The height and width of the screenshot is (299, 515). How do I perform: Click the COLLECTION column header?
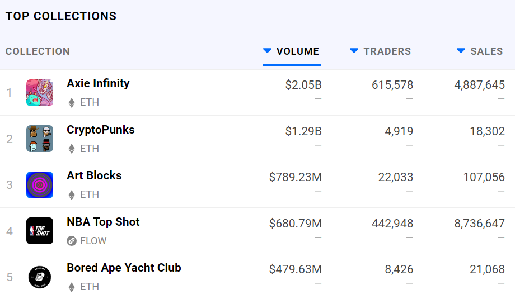pyautogui.click(x=38, y=51)
